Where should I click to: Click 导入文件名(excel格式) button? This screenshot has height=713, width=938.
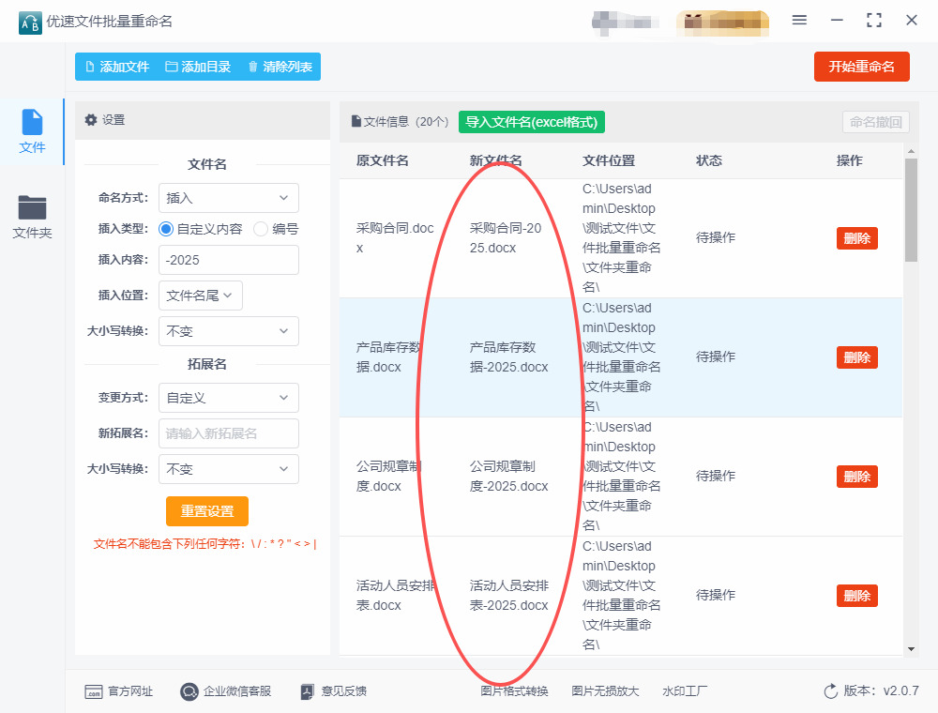[x=532, y=122]
